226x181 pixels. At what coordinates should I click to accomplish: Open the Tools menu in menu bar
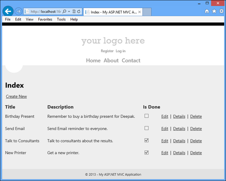point(61,19)
